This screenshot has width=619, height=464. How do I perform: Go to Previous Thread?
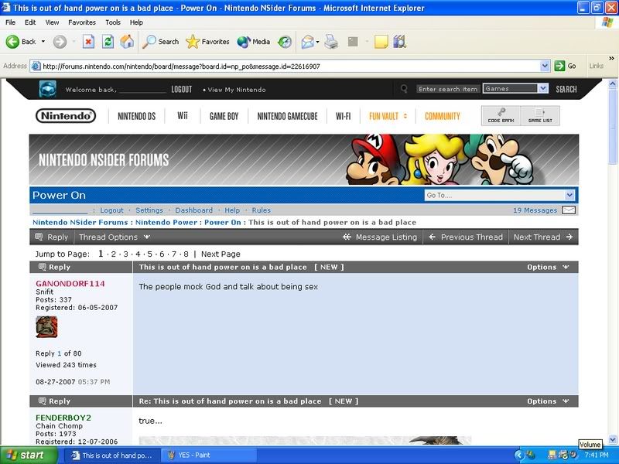click(x=466, y=237)
